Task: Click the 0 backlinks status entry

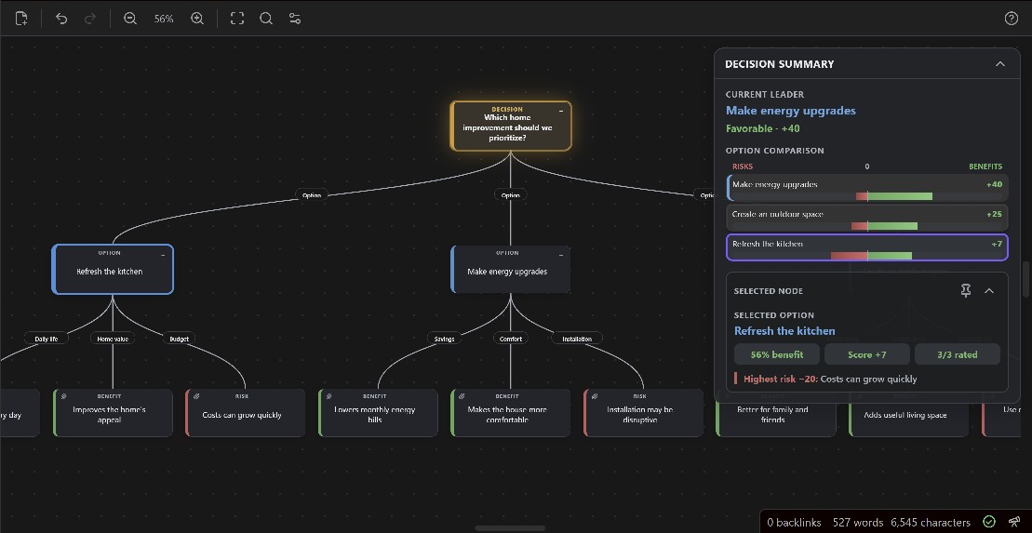Action: (794, 522)
